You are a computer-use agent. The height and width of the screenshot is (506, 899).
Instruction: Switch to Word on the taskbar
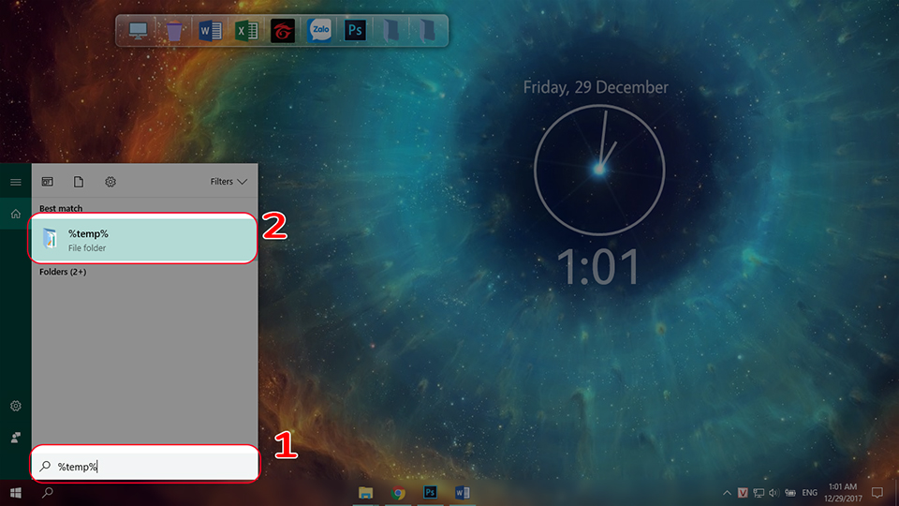462,493
